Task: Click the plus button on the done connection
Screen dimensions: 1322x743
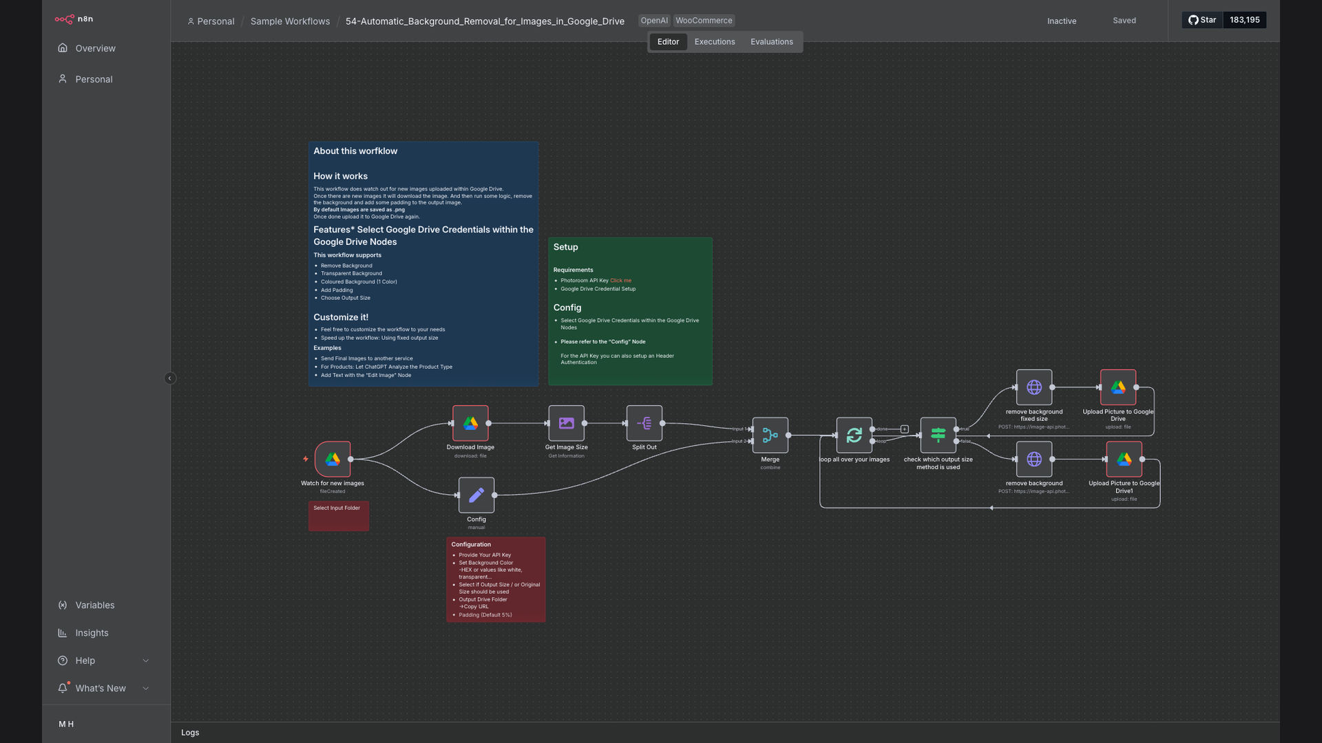Action: (905, 429)
